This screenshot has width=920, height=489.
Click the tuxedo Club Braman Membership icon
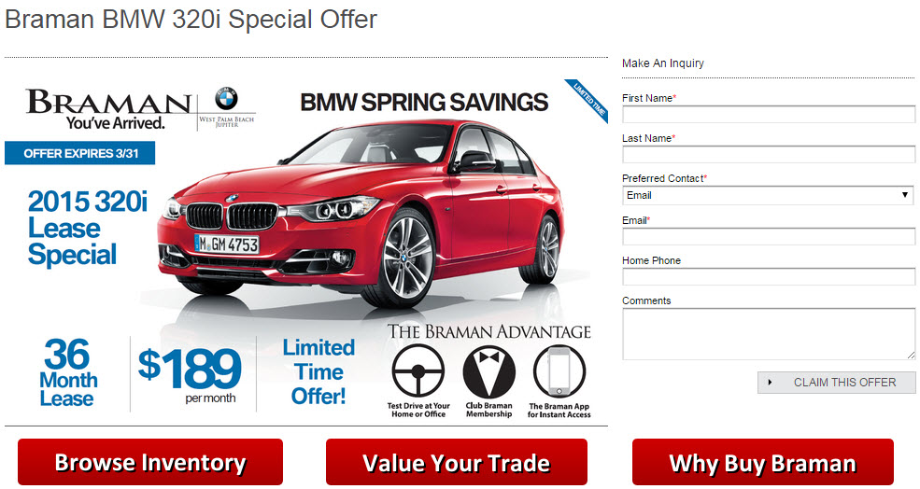[x=488, y=371]
